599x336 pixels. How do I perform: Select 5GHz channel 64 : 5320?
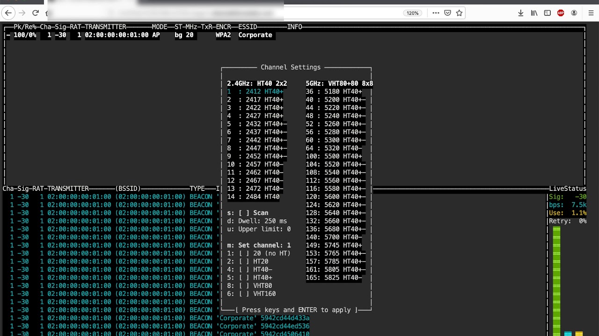click(x=334, y=148)
